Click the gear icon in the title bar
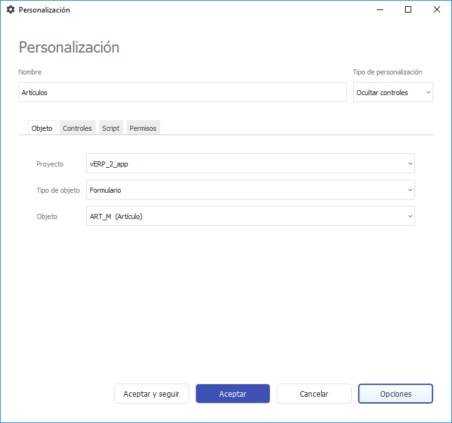Screen dimensions: 452x423 click(x=10, y=10)
